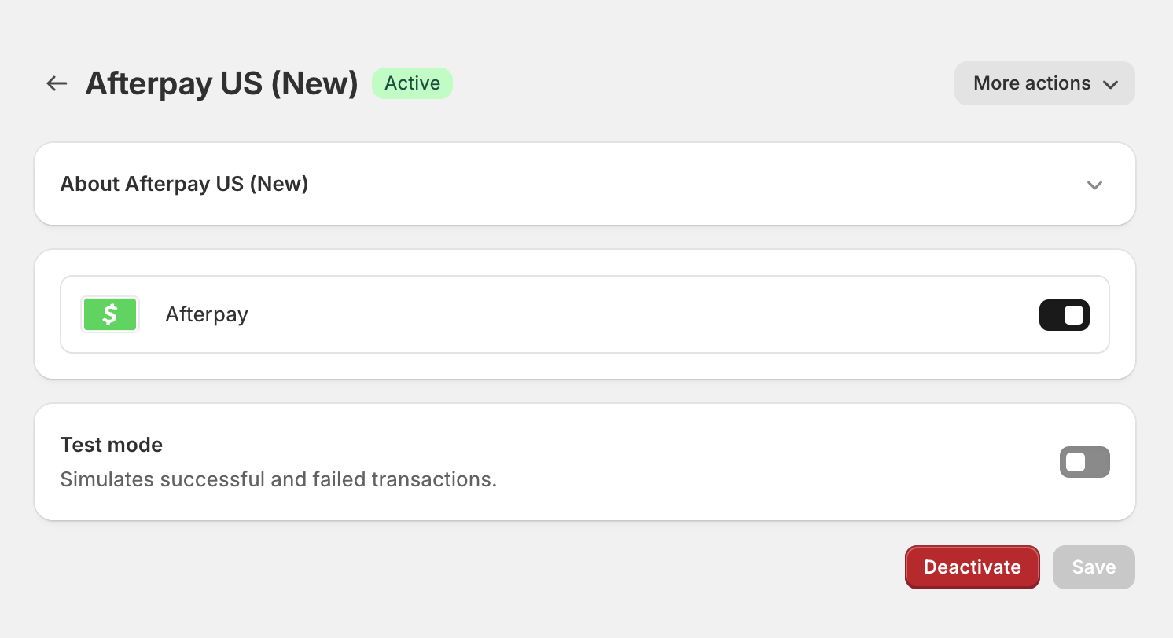This screenshot has width=1173, height=638.
Task: Click the down chevron in About card
Action: point(1094,185)
